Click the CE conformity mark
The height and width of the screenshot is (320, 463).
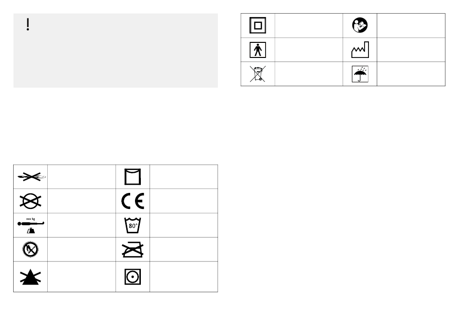click(133, 201)
